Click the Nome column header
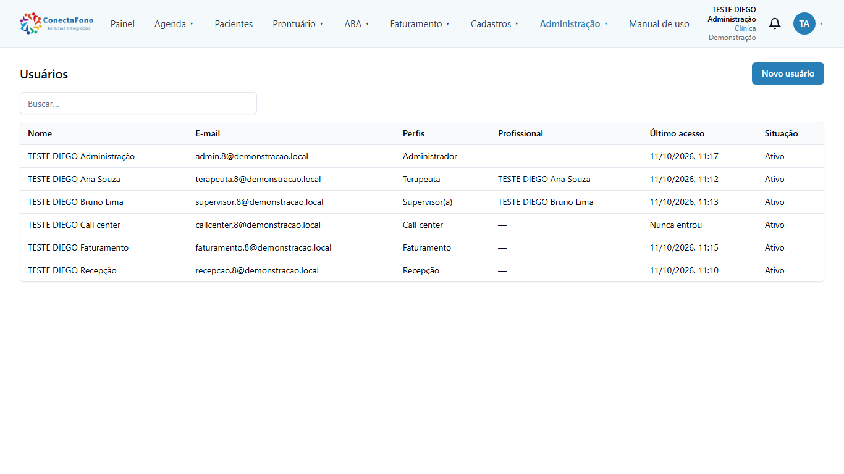This screenshot has width=844, height=474. click(40, 133)
